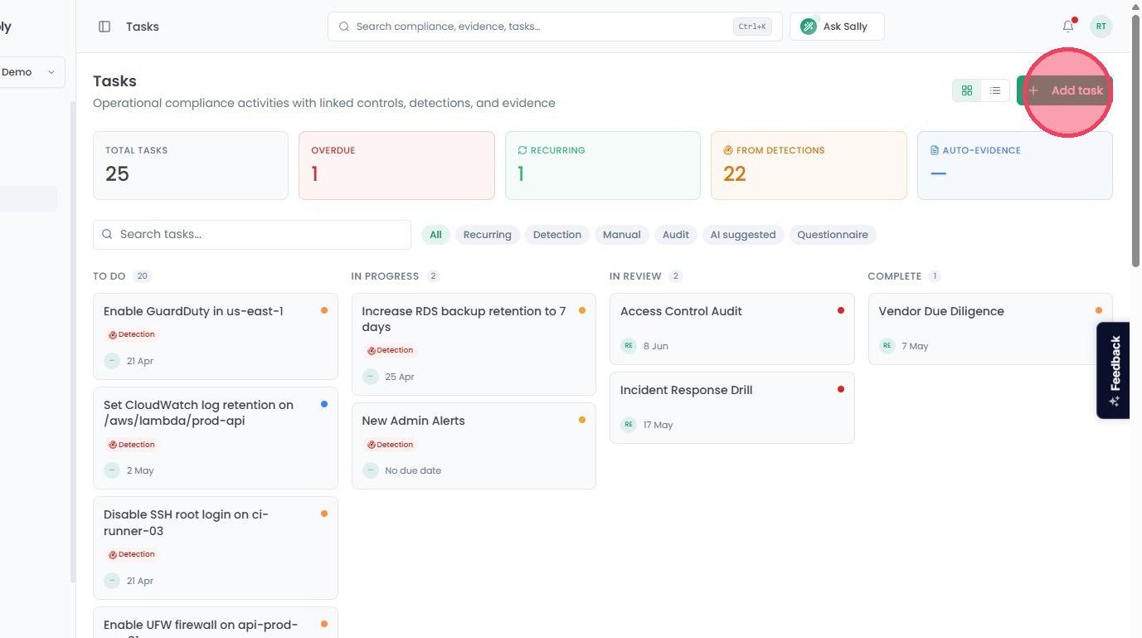Click the Detection badge on Set CloudWatch card
Image resolution: width=1142 pixels, height=638 pixels.
click(x=131, y=445)
